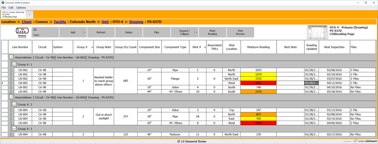
Task: Select the red 2941 moisture reading cell
Action: click(258, 83)
